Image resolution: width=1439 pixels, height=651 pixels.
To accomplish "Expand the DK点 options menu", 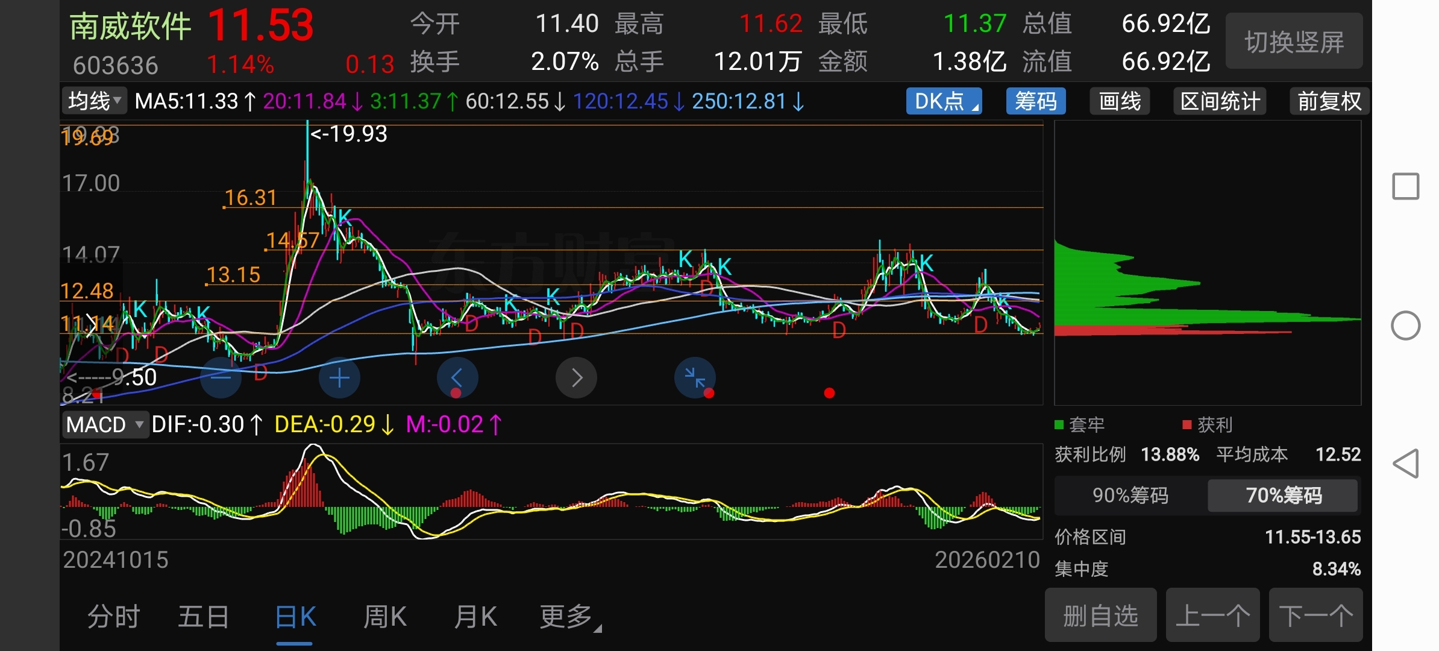I will coord(944,101).
